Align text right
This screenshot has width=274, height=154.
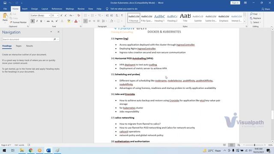pyautogui.click(x=94, y=21)
